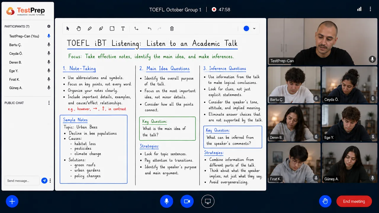Viewport: 379px width, 213px height.
Task: Undo the last whiteboard action
Action: [x=150, y=29]
